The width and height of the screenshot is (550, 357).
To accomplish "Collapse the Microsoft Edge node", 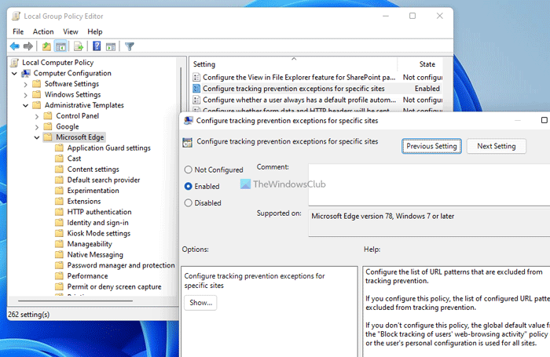I will click(x=37, y=137).
